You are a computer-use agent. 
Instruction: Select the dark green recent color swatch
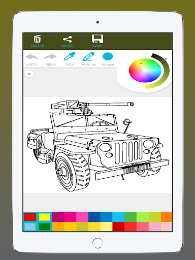44,226
